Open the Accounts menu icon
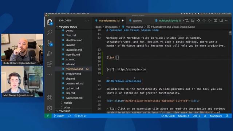Image resolution: width=233 pixels, height=131 pixels. pyautogui.click(x=50, y=98)
